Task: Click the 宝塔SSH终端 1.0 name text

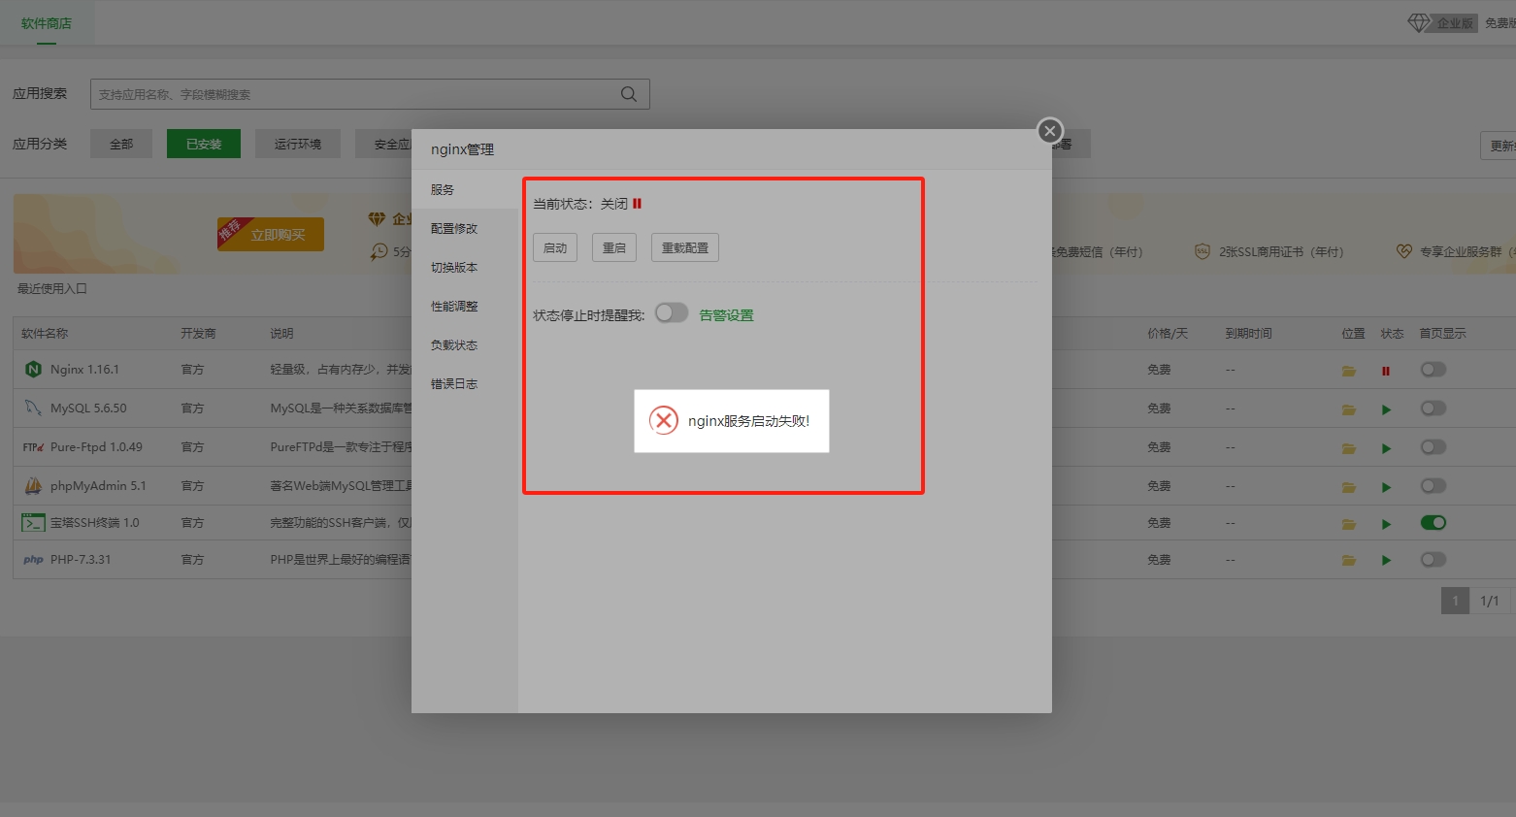Action: 95,523
